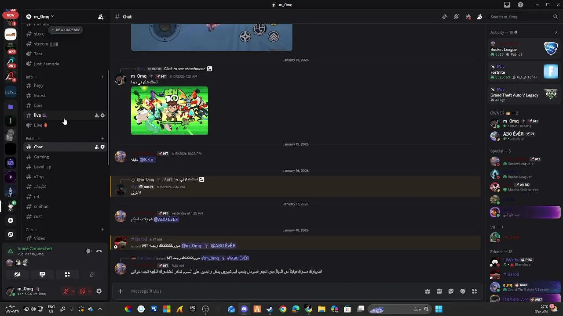Unmute microphone in user panel

pos(66,291)
